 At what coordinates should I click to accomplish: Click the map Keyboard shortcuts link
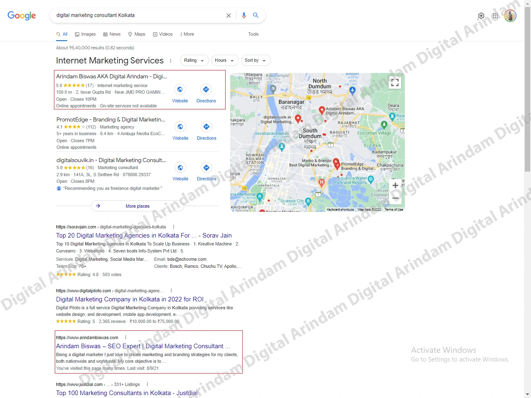pos(340,209)
